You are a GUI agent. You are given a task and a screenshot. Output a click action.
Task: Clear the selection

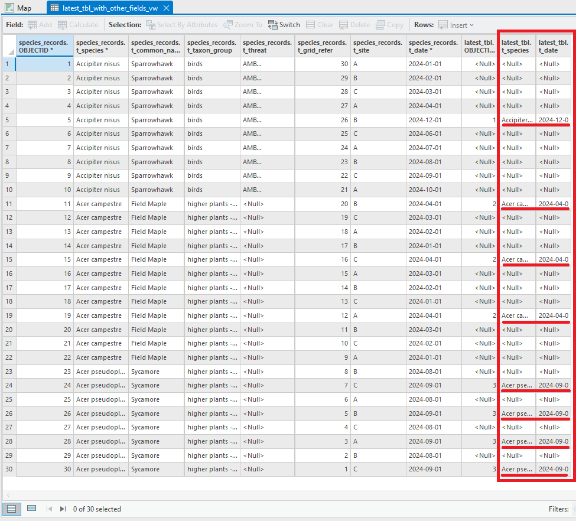click(320, 25)
